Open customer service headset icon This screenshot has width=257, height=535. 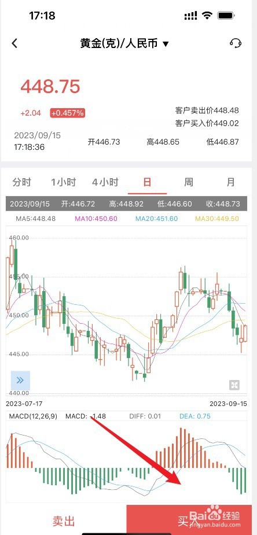point(236,43)
